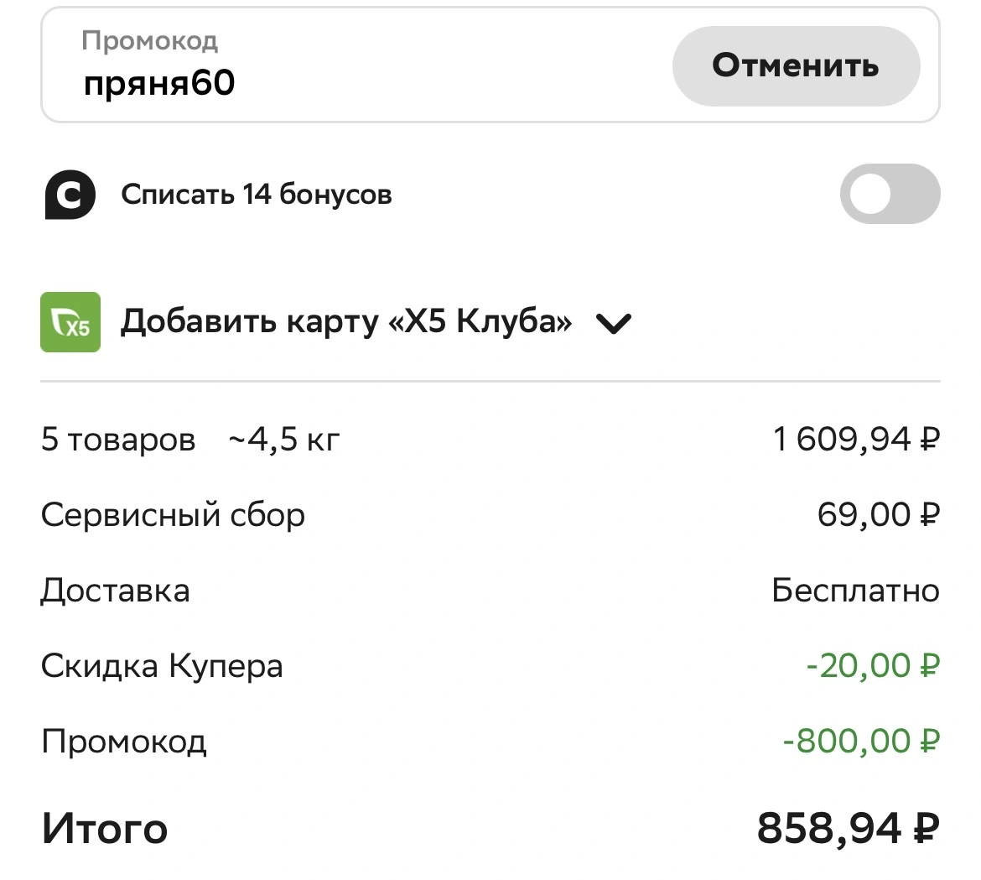Click the green X5 Club logo icon
This screenshot has width=981, height=880.
point(70,321)
